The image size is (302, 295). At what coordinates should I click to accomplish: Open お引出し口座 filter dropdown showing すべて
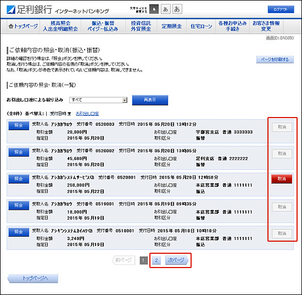98,100
